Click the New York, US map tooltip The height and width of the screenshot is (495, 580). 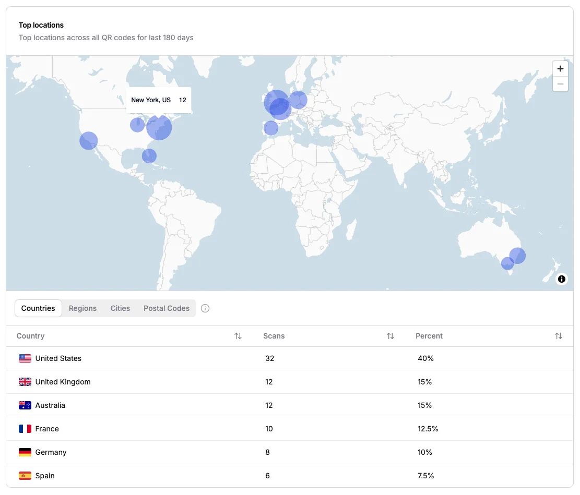[159, 100]
